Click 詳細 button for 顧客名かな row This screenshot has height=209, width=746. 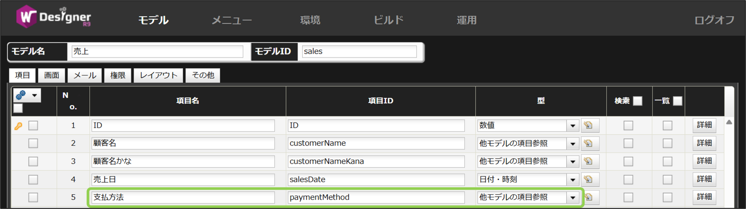pos(704,161)
